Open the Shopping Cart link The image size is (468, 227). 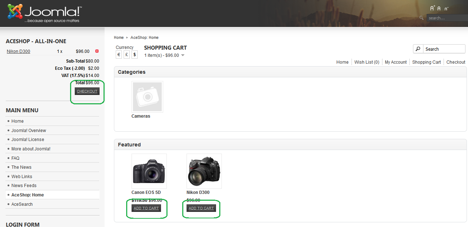click(x=427, y=62)
